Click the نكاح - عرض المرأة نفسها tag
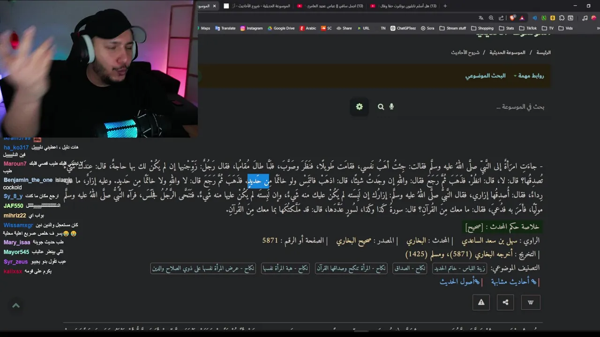 pos(203,268)
